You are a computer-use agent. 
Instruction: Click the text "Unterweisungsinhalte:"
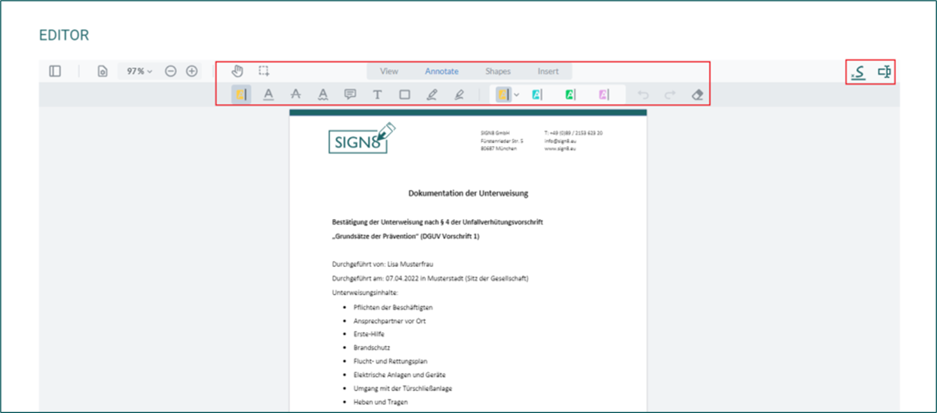click(x=365, y=293)
